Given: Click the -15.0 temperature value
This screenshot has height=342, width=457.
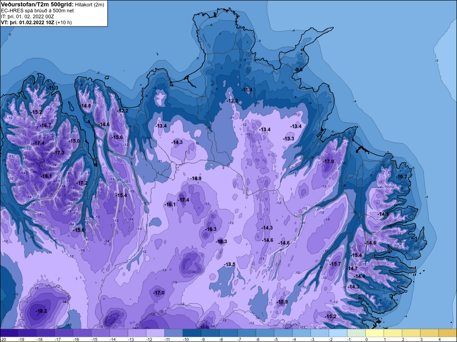Looking at the screenshot, I should pos(74,141).
